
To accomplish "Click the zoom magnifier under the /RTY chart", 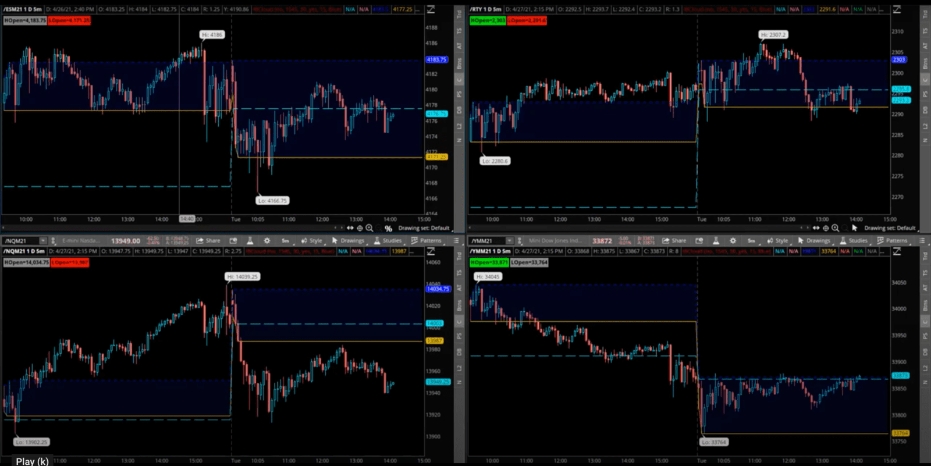I will (x=836, y=228).
